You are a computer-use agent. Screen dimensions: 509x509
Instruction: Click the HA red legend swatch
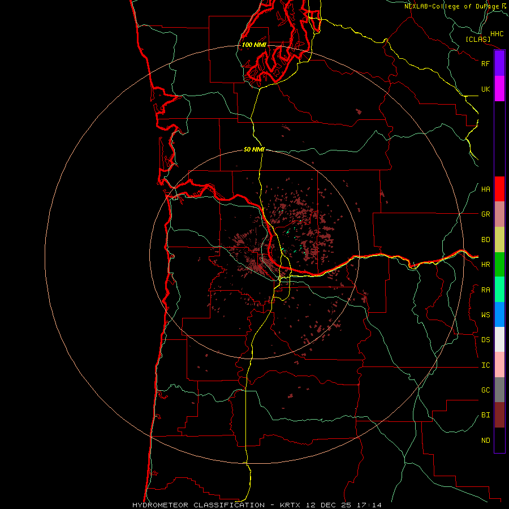(x=499, y=189)
